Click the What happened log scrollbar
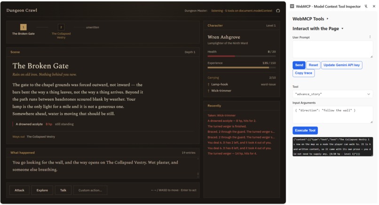This screenshot has height=205, width=379. pyautogui.click(x=198, y=168)
